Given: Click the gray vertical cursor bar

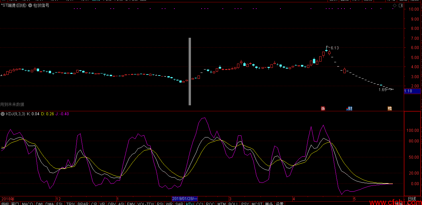Looking at the screenshot, I should 190,71.
